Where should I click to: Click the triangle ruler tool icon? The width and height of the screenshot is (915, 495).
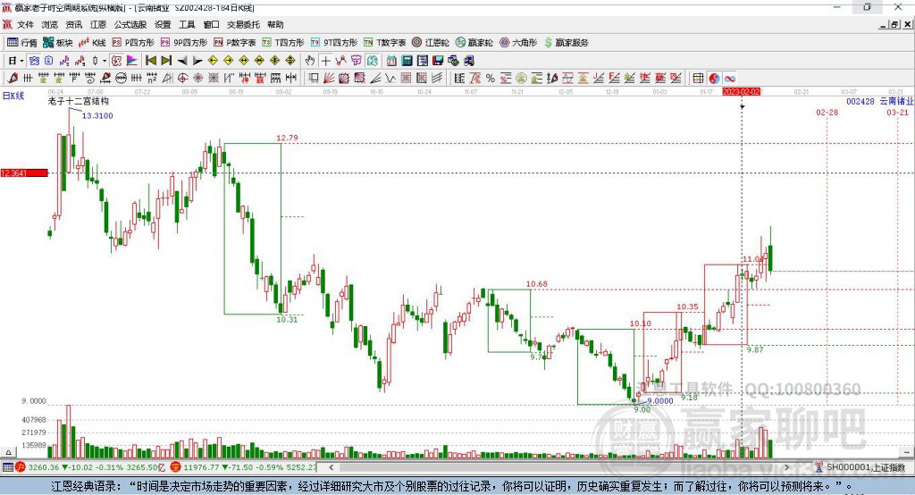click(167, 79)
